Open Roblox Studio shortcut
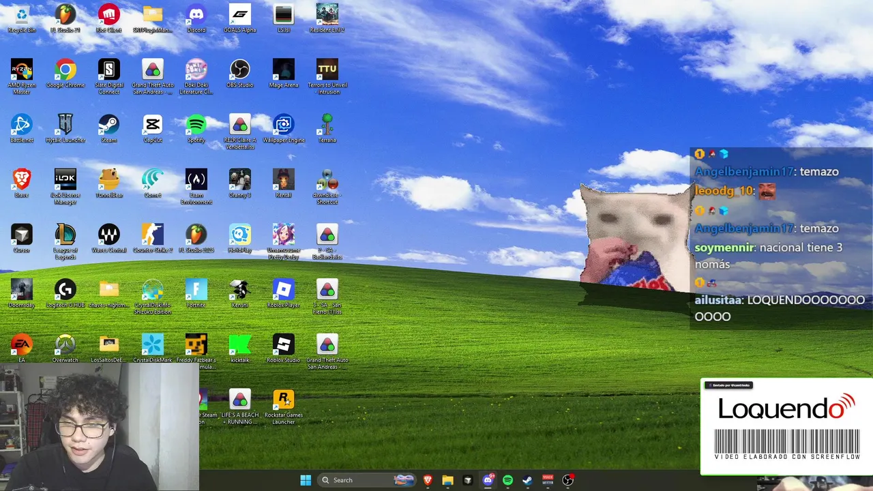This screenshot has height=491, width=873. pos(284,349)
